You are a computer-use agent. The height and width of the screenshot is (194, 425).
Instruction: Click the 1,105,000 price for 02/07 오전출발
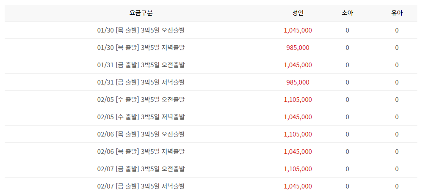click(x=298, y=169)
